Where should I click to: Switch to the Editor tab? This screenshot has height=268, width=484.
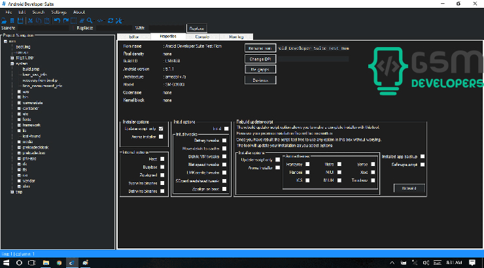pyautogui.click(x=134, y=37)
